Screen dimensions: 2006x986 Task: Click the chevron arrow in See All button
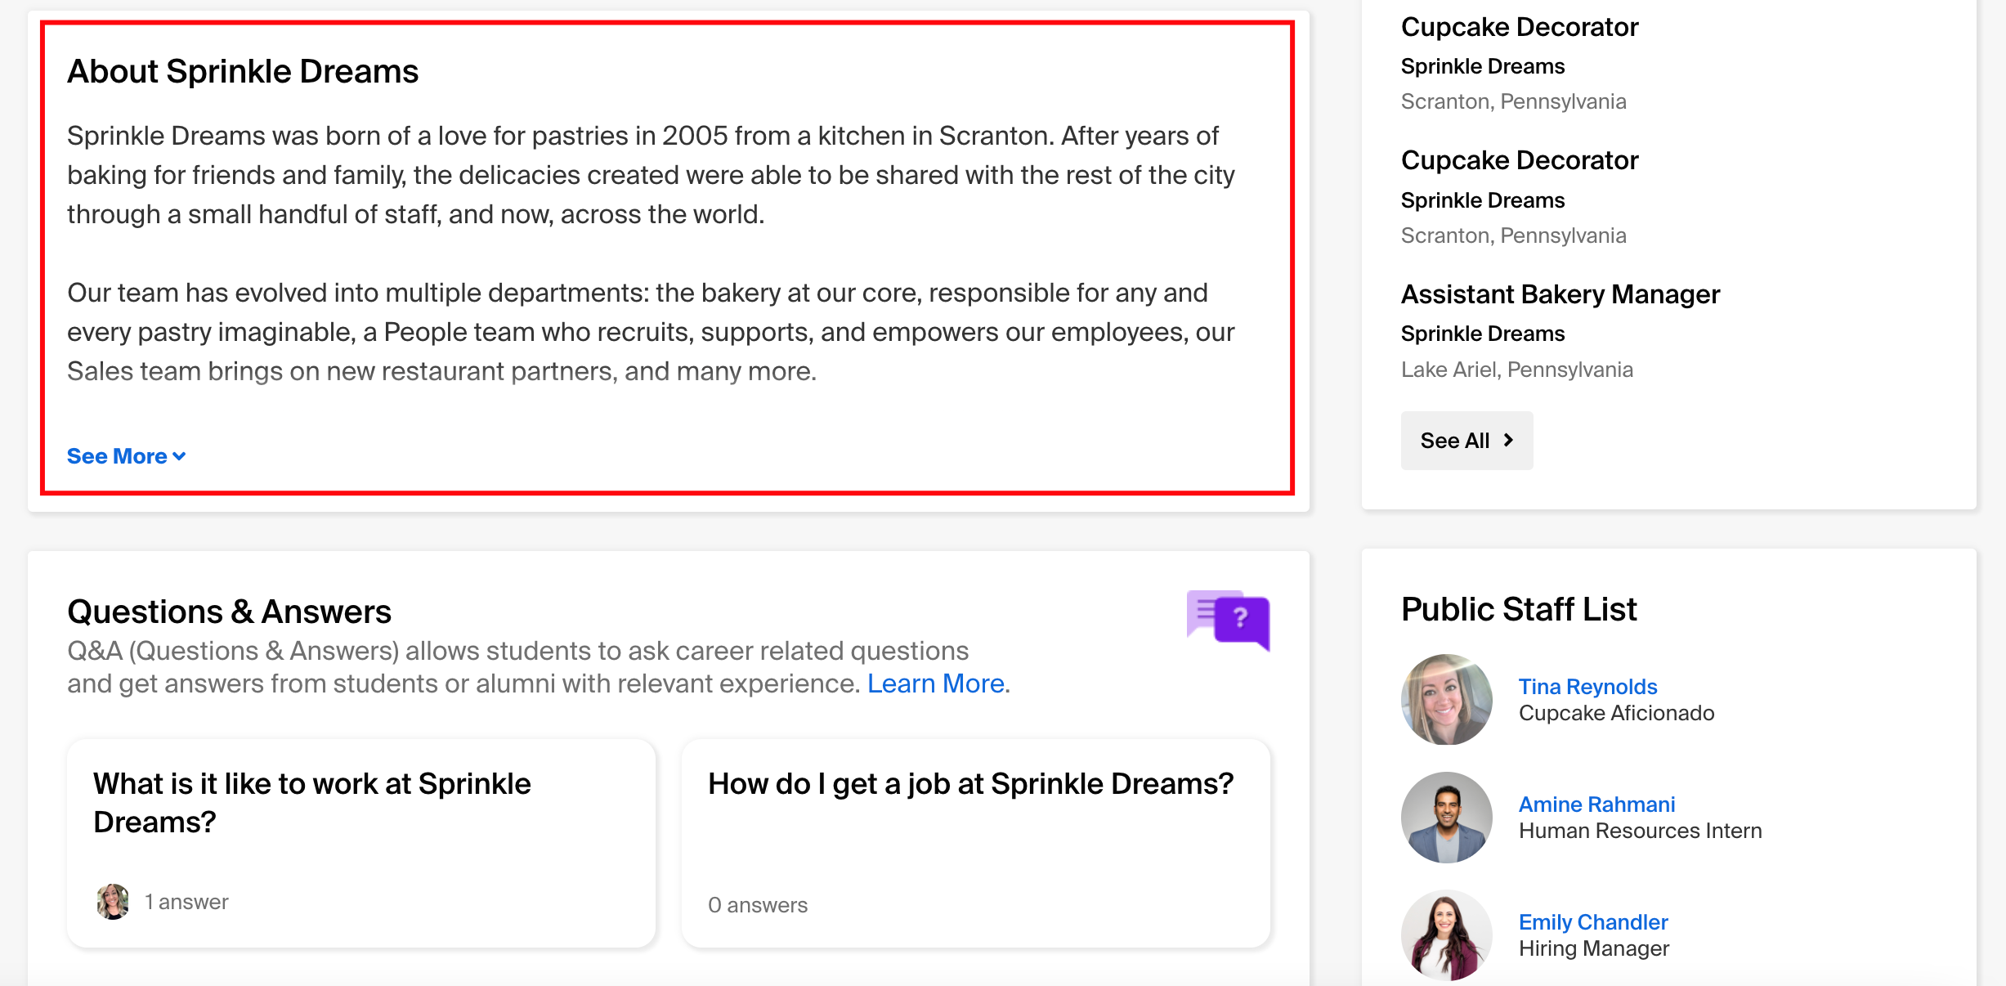coord(1508,440)
